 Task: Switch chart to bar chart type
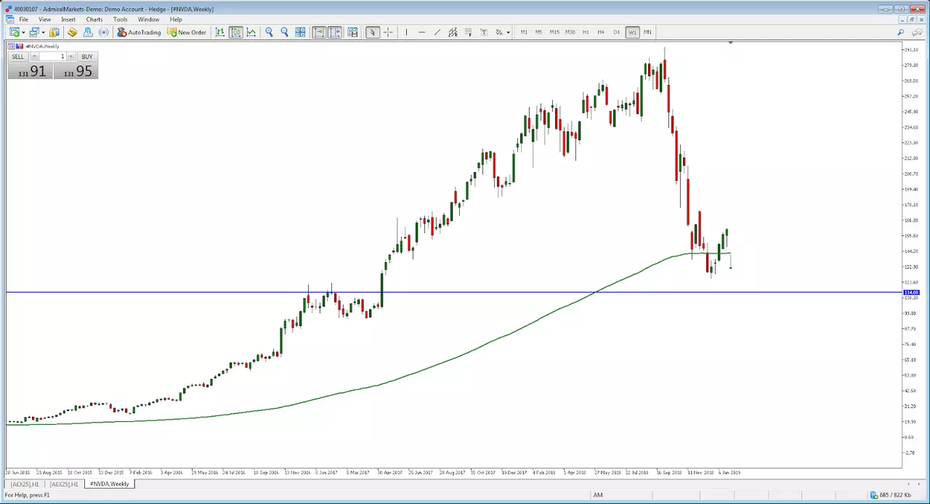[219, 32]
